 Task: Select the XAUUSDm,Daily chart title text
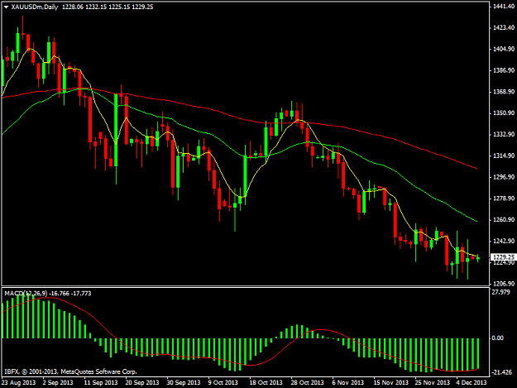(x=35, y=7)
